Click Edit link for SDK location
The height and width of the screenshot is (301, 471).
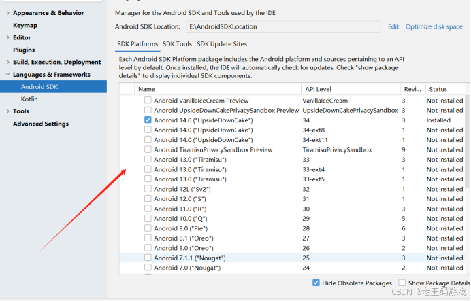(x=393, y=26)
